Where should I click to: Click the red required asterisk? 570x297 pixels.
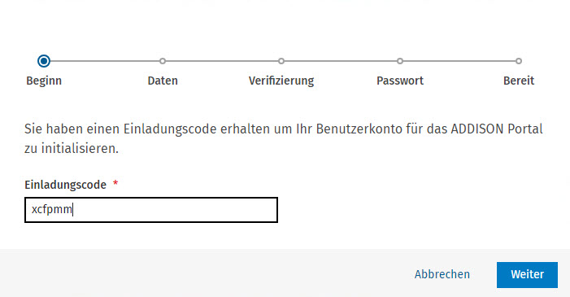(115, 183)
